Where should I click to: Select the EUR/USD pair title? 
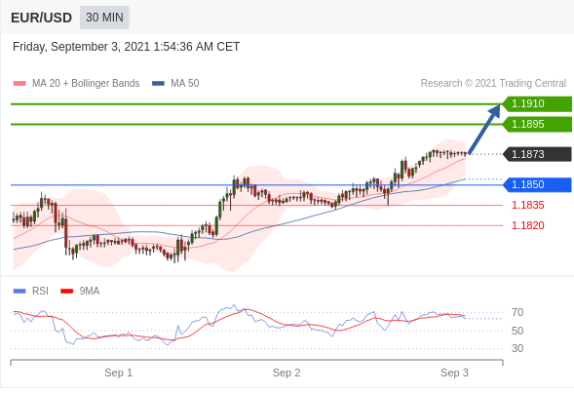pos(41,18)
